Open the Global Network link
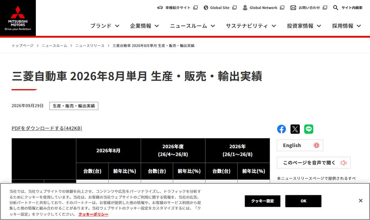Image resolution: width=370 pixels, height=220 pixels. click(263, 8)
